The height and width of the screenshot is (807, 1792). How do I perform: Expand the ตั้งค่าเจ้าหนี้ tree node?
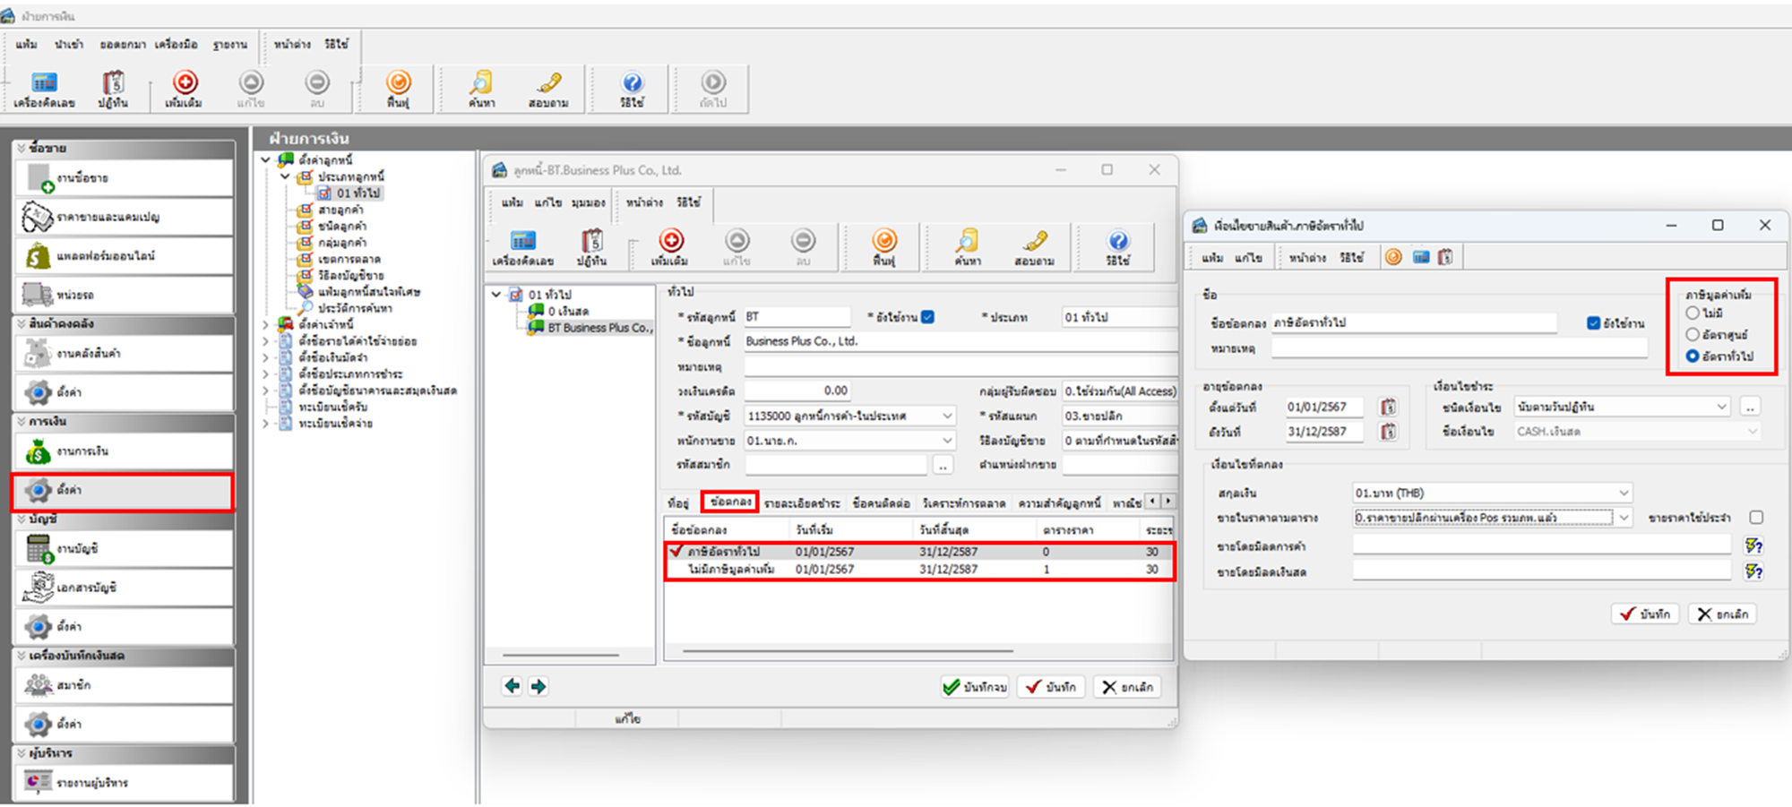[266, 324]
